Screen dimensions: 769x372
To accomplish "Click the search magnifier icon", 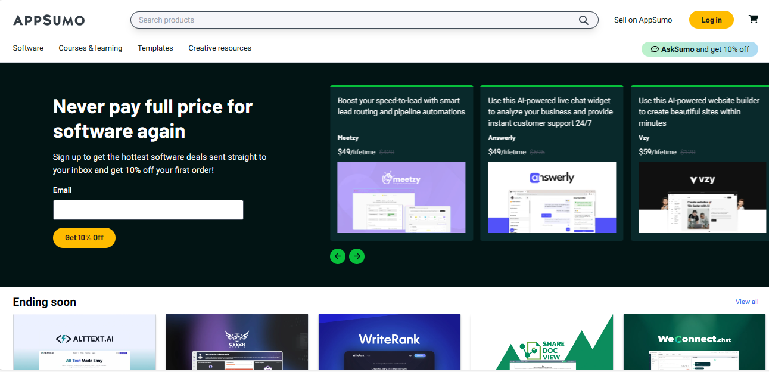I will 584,20.
